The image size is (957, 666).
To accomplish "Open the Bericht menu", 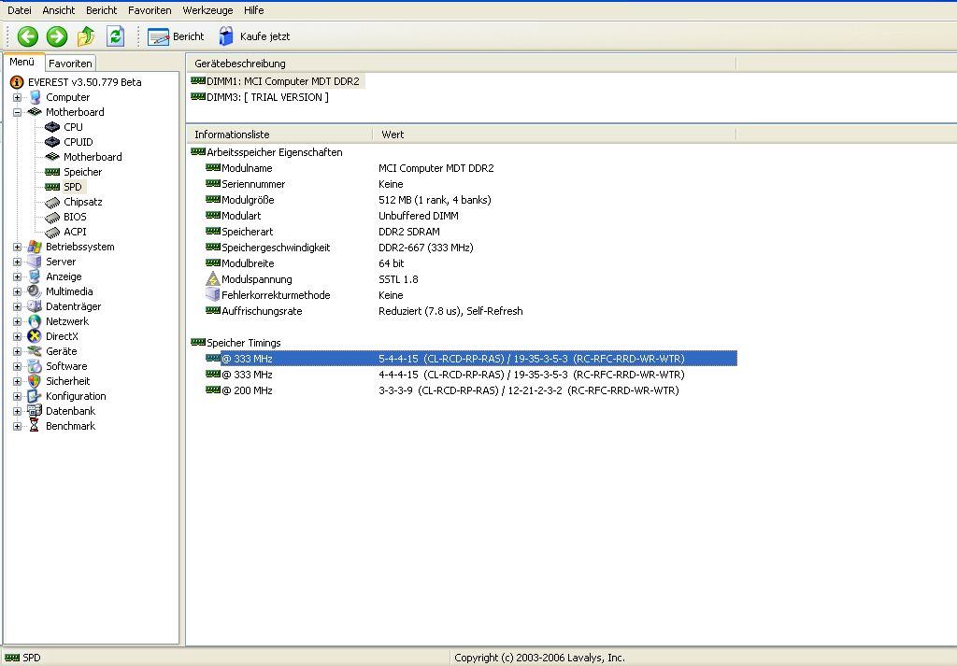I will [101, 10].
